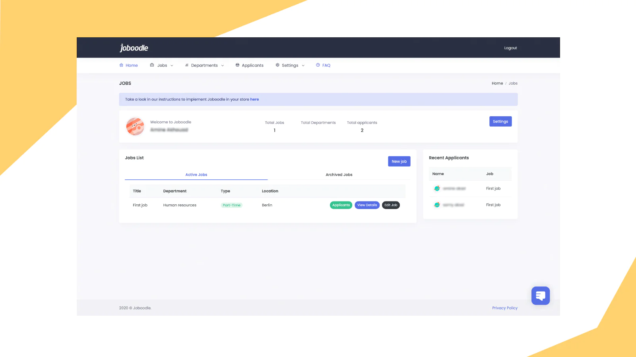Screen dimensions: 636x357
Task: Click the Home house icon
Action: coord(121,65)
